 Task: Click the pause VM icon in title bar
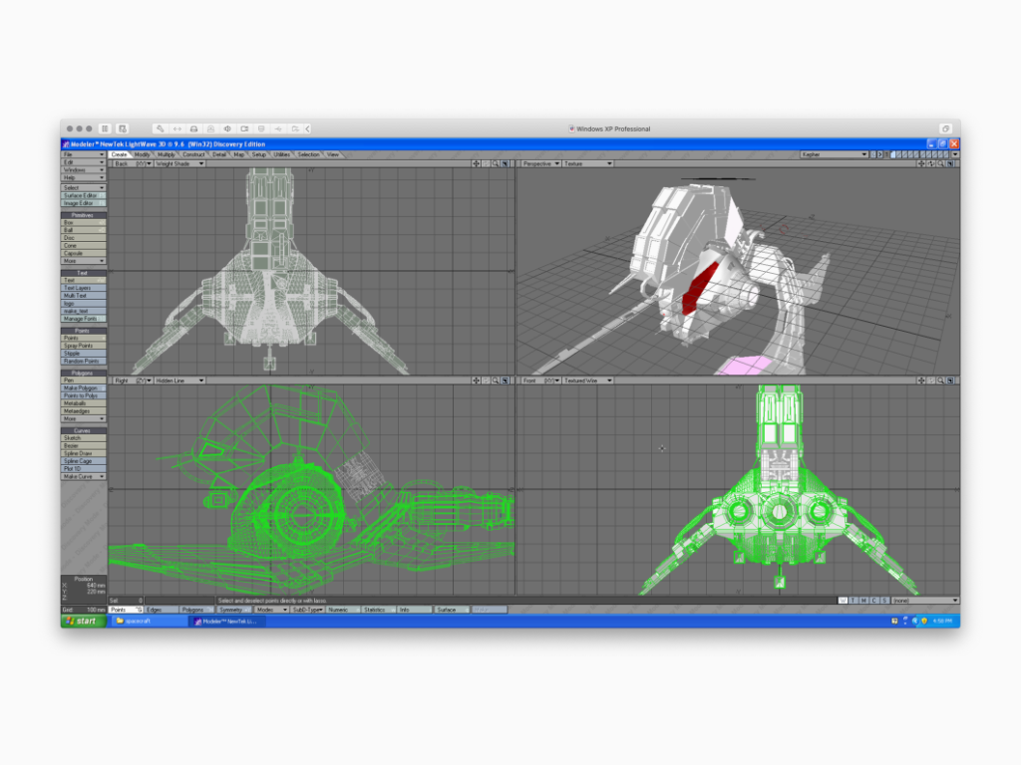[105, 128]
